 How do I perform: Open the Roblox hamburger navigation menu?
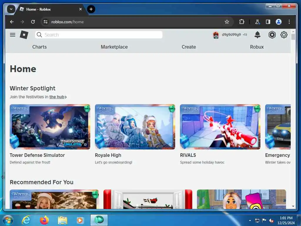(x=13, y=35)
